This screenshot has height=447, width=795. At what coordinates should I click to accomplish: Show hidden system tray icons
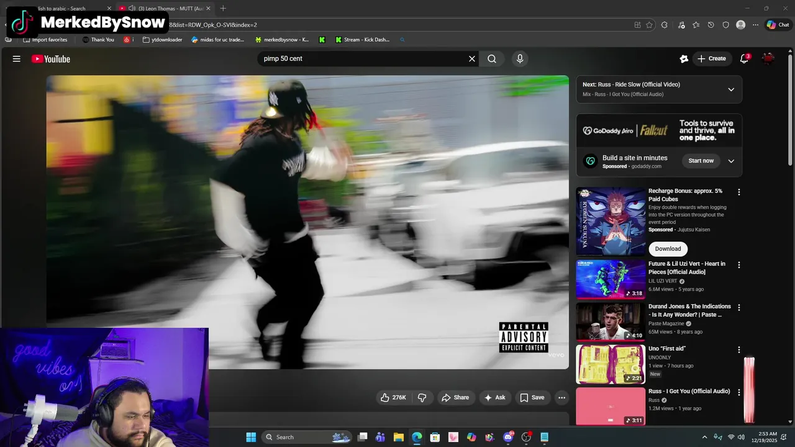coord(704,437)
